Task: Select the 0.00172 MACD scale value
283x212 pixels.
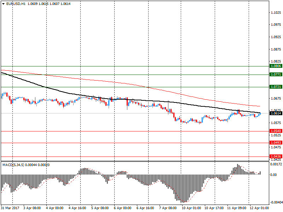Action: pyautogui.click(x=276, y=164)
